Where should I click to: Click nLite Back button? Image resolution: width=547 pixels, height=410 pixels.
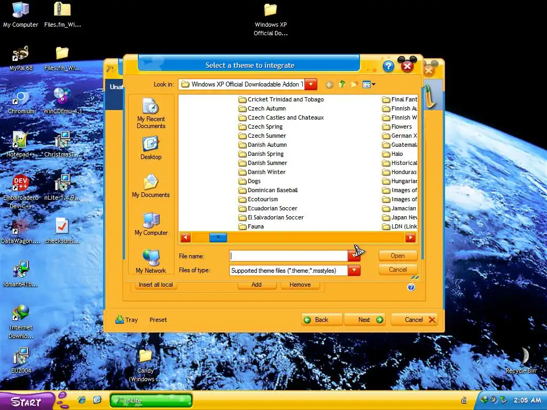click(x=322, y=320)
